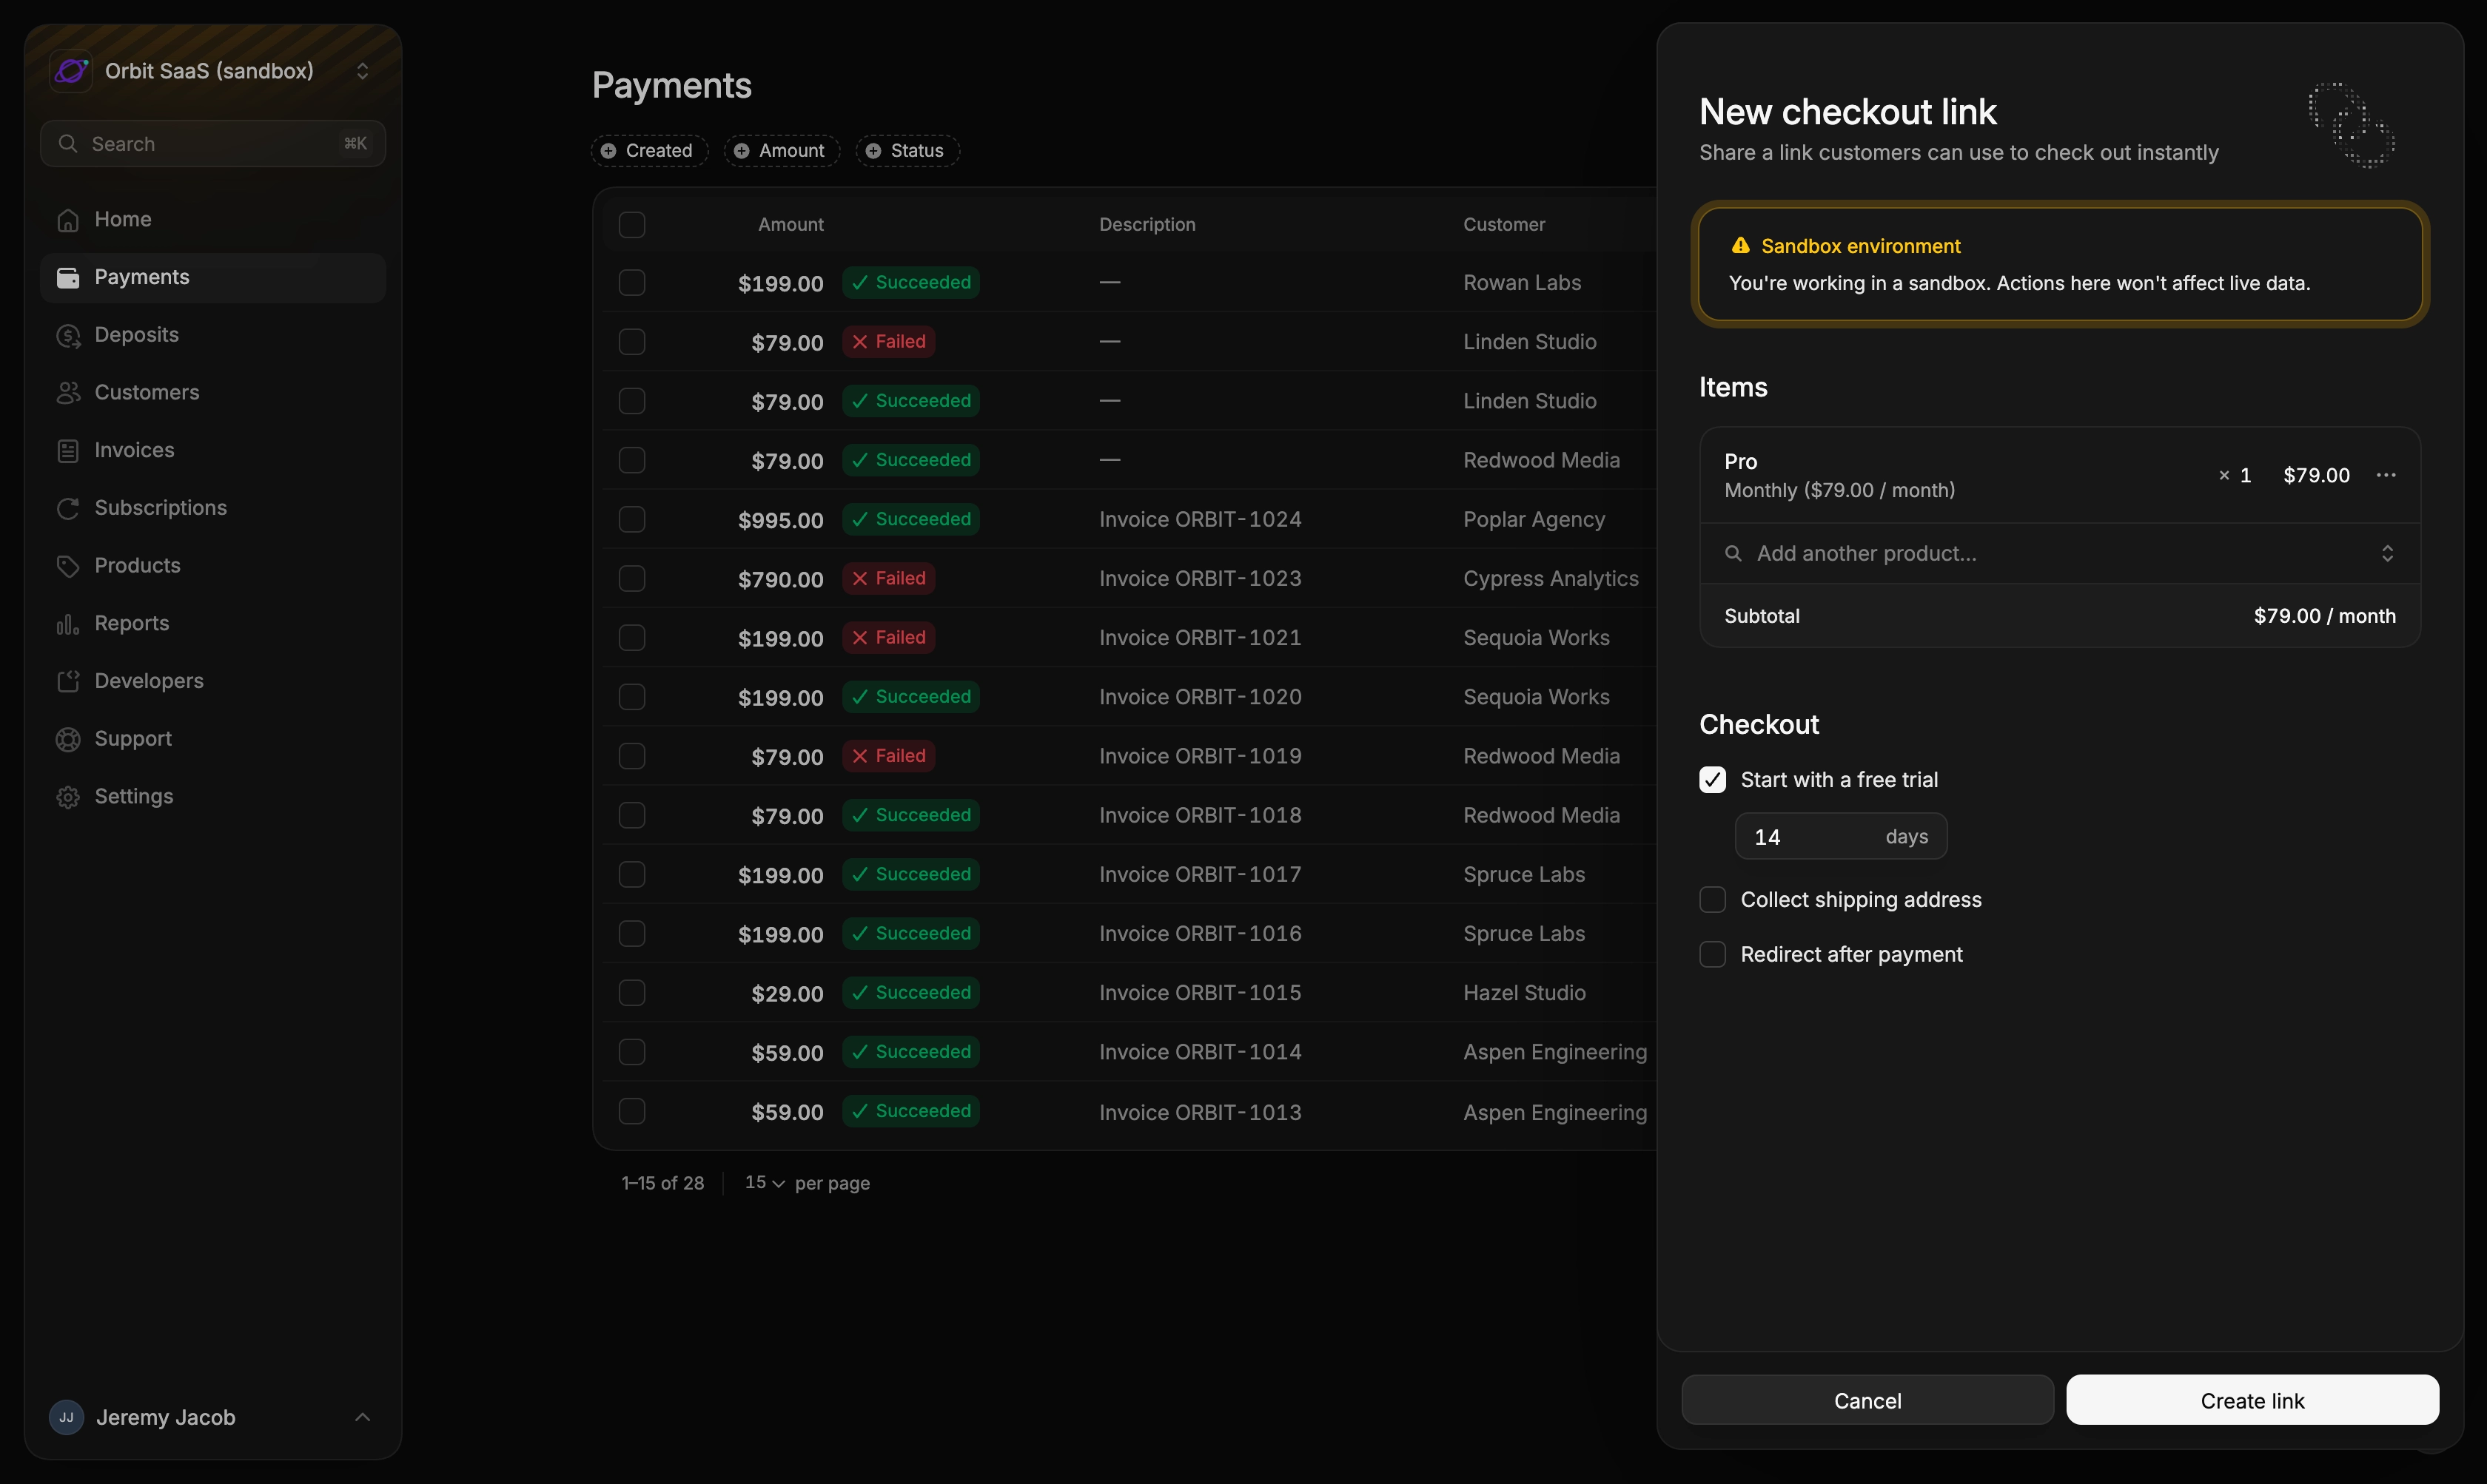
Task: Click the Subscriptions refresh icon in the sidebar
Action: [x=68, y=509]
